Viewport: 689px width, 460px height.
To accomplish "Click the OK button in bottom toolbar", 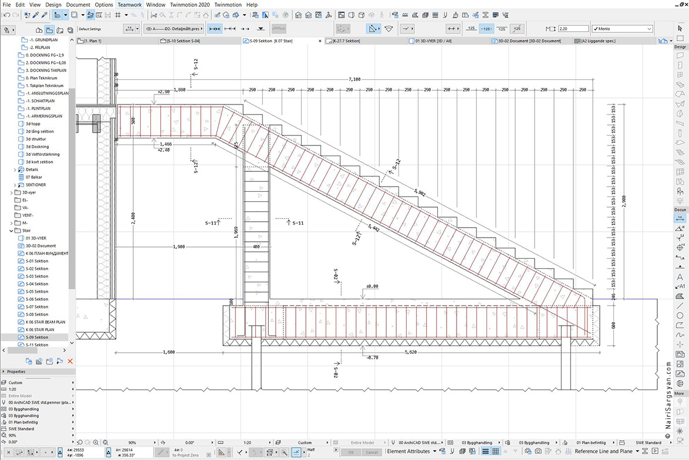I will point(350,452).
